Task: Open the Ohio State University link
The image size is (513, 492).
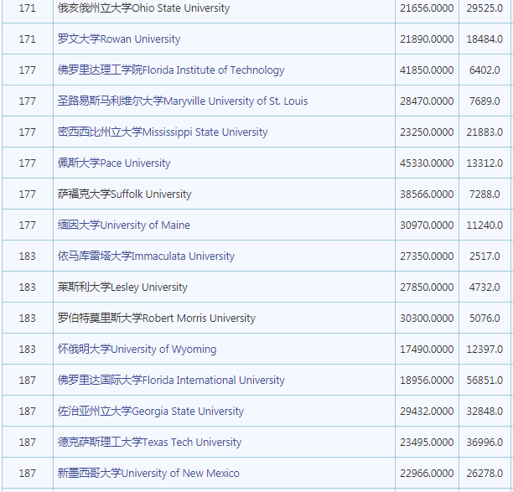Action: tap(143, 8)
